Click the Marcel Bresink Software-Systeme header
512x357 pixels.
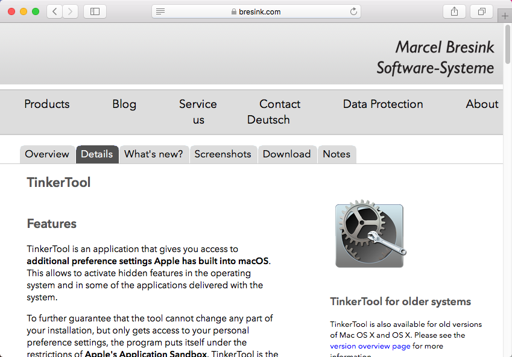coord(435,57)
